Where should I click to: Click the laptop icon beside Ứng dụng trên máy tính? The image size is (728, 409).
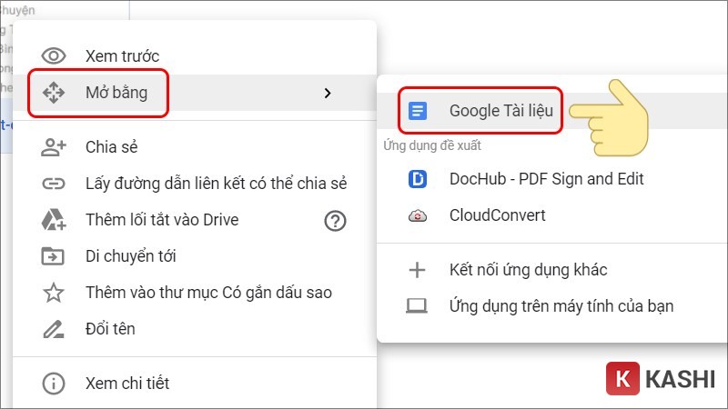point(417,306)
